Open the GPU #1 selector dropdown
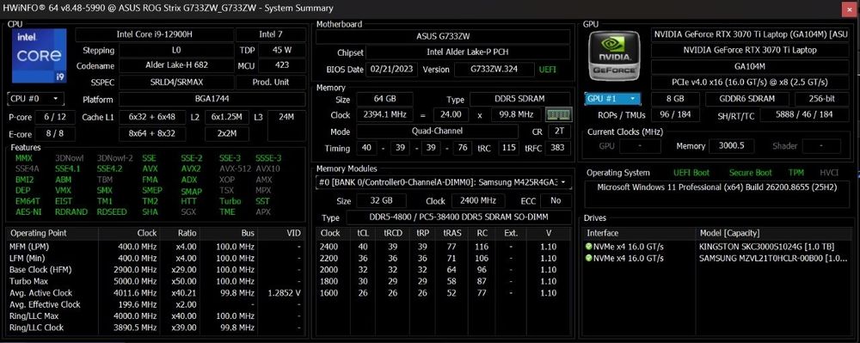Image resolution: width=860 pixels, height=343 pixels. click(612, 99)
